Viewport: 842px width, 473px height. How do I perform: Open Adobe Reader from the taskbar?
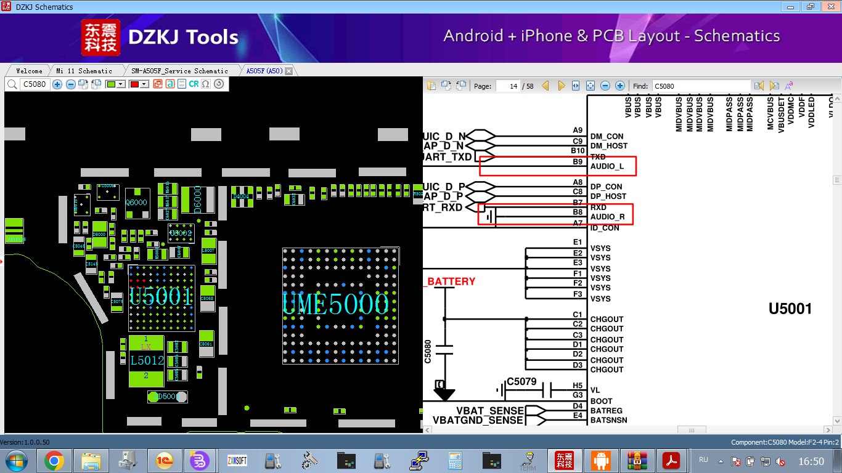[x=671, y=461]
